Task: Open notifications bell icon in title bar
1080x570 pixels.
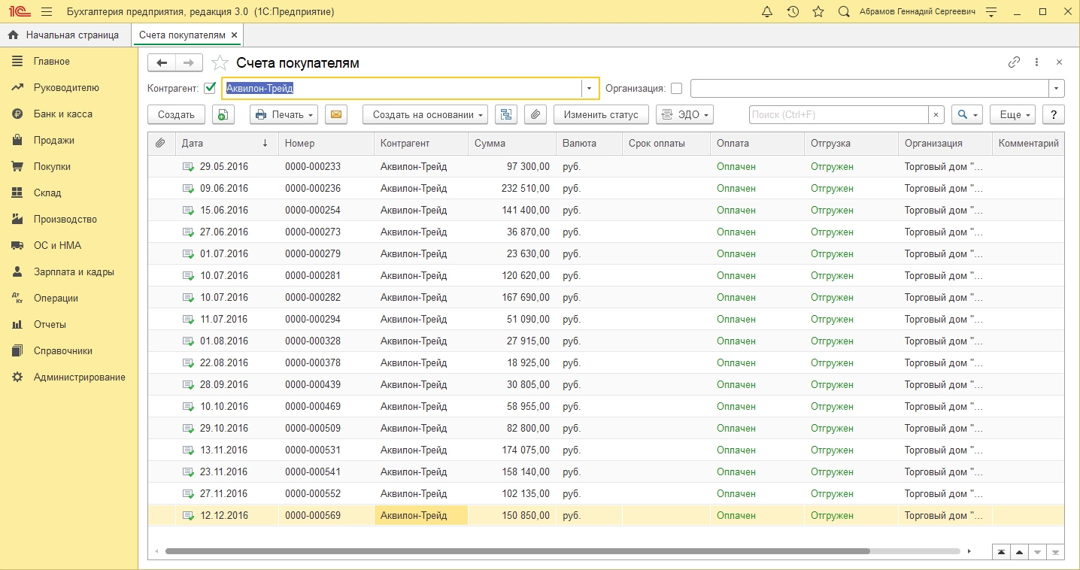Action: pyautogui.click(x=767, y=12)
